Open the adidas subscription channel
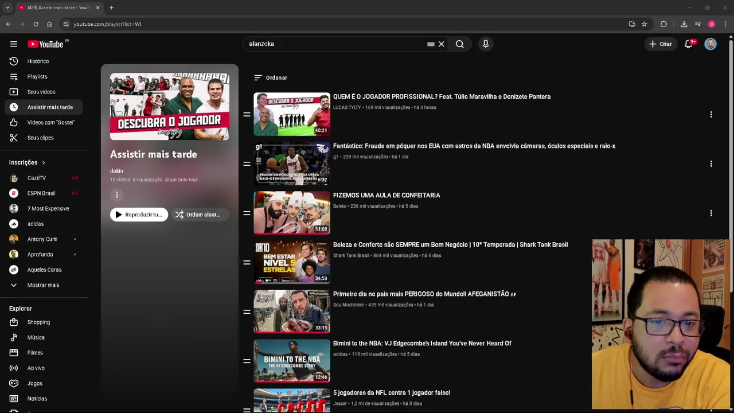Image resolution: width=734 pixels, height=413 pixels. 44,224
